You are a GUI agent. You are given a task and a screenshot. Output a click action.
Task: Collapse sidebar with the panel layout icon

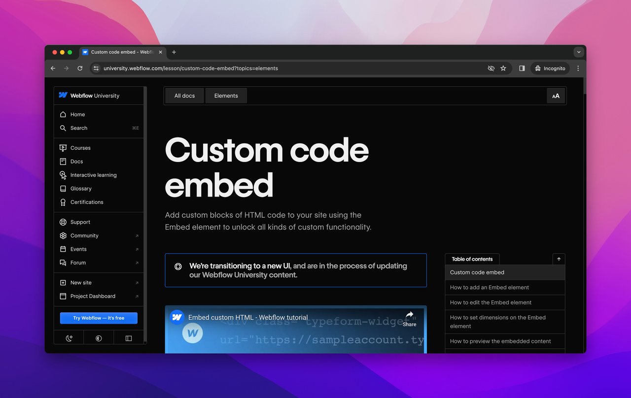[129, 338]
